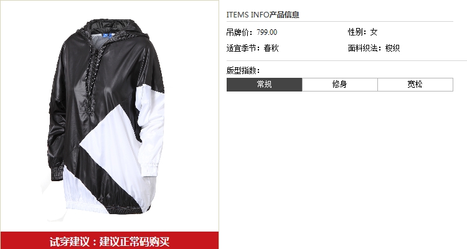
Task: Click the black and white jacket photo
Action: pos(106,117)
